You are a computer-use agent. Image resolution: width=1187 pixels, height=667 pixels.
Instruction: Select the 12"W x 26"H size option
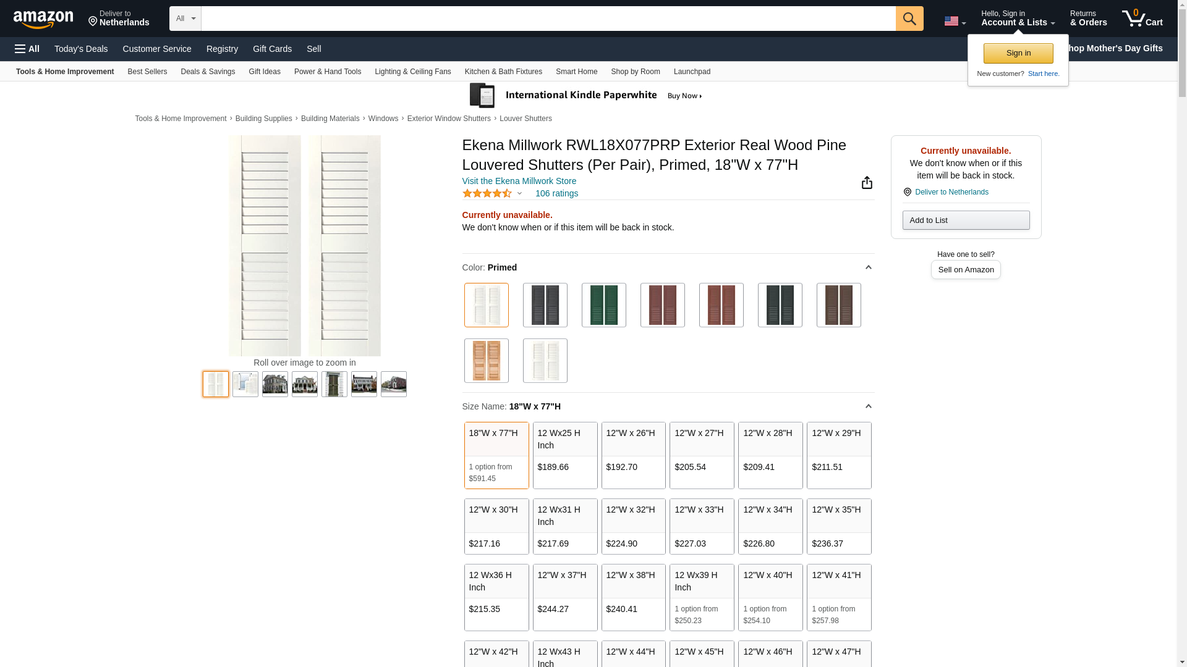[633, 455]
